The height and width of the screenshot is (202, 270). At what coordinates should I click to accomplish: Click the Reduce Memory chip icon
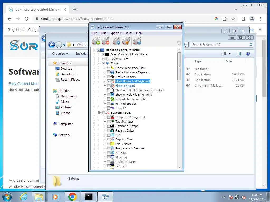click(x=112, y=77)
